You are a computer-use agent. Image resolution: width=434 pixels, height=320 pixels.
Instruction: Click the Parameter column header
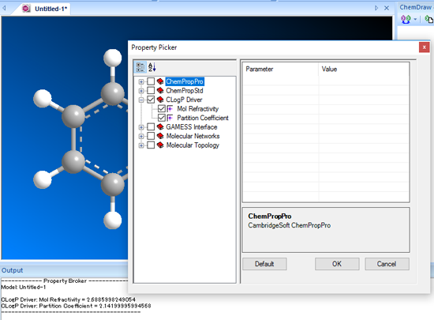pyautogui.click(x=280, y=69)
